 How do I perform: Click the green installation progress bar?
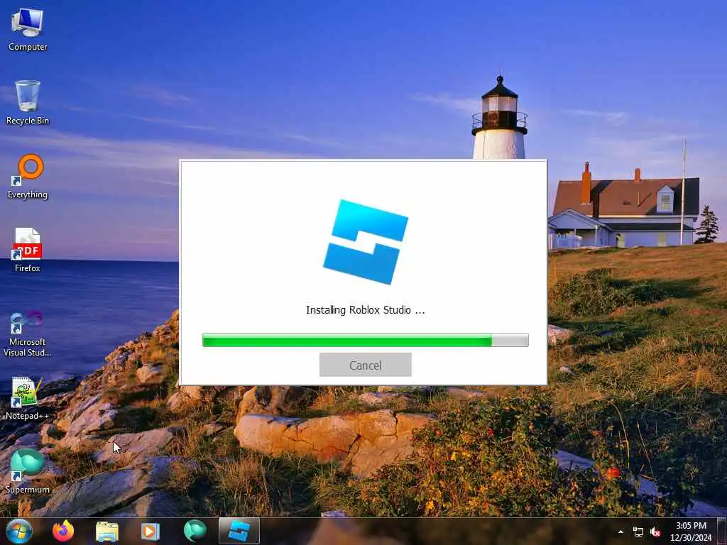pos(366,340)
